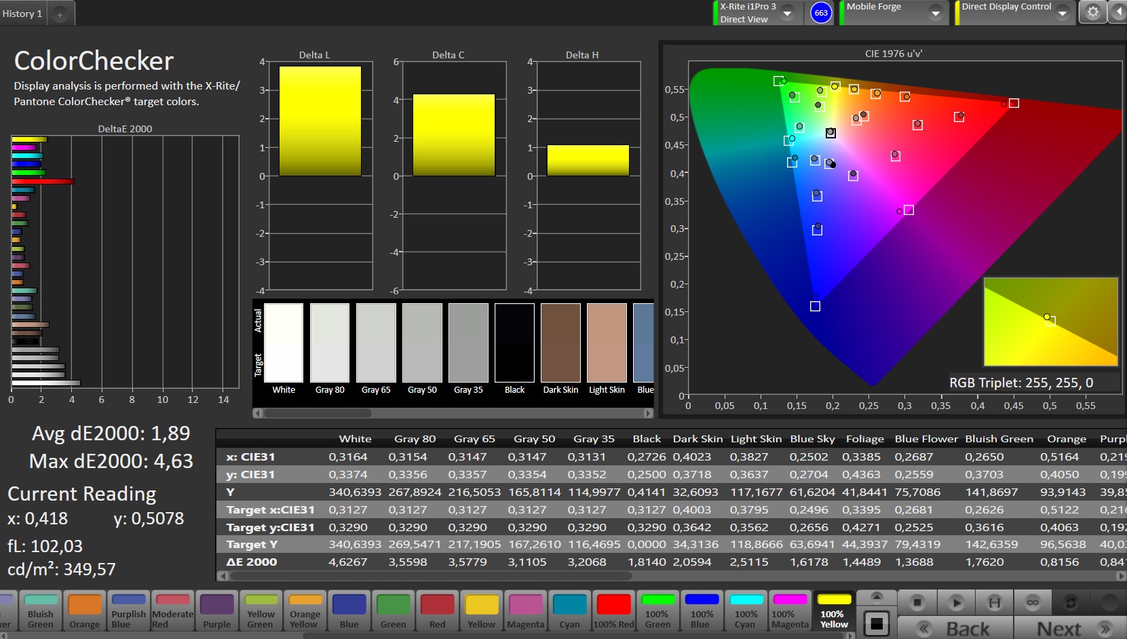The image size is (1127, 639).
Task: Select the Orange patch button
Action: (x=84, y=611)
